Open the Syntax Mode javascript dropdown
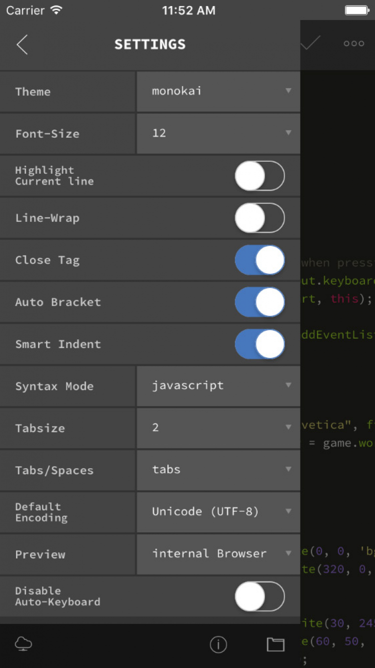 [218, 386]
